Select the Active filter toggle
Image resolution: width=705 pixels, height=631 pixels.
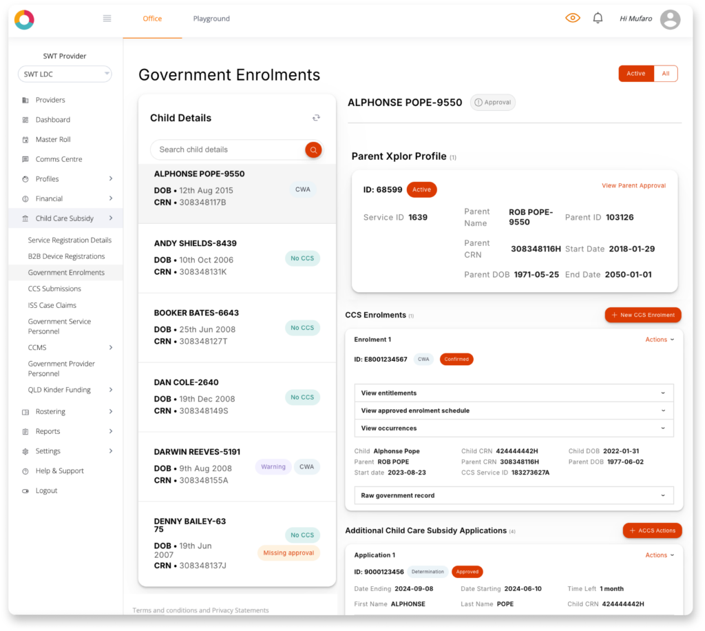coord(635,74)
